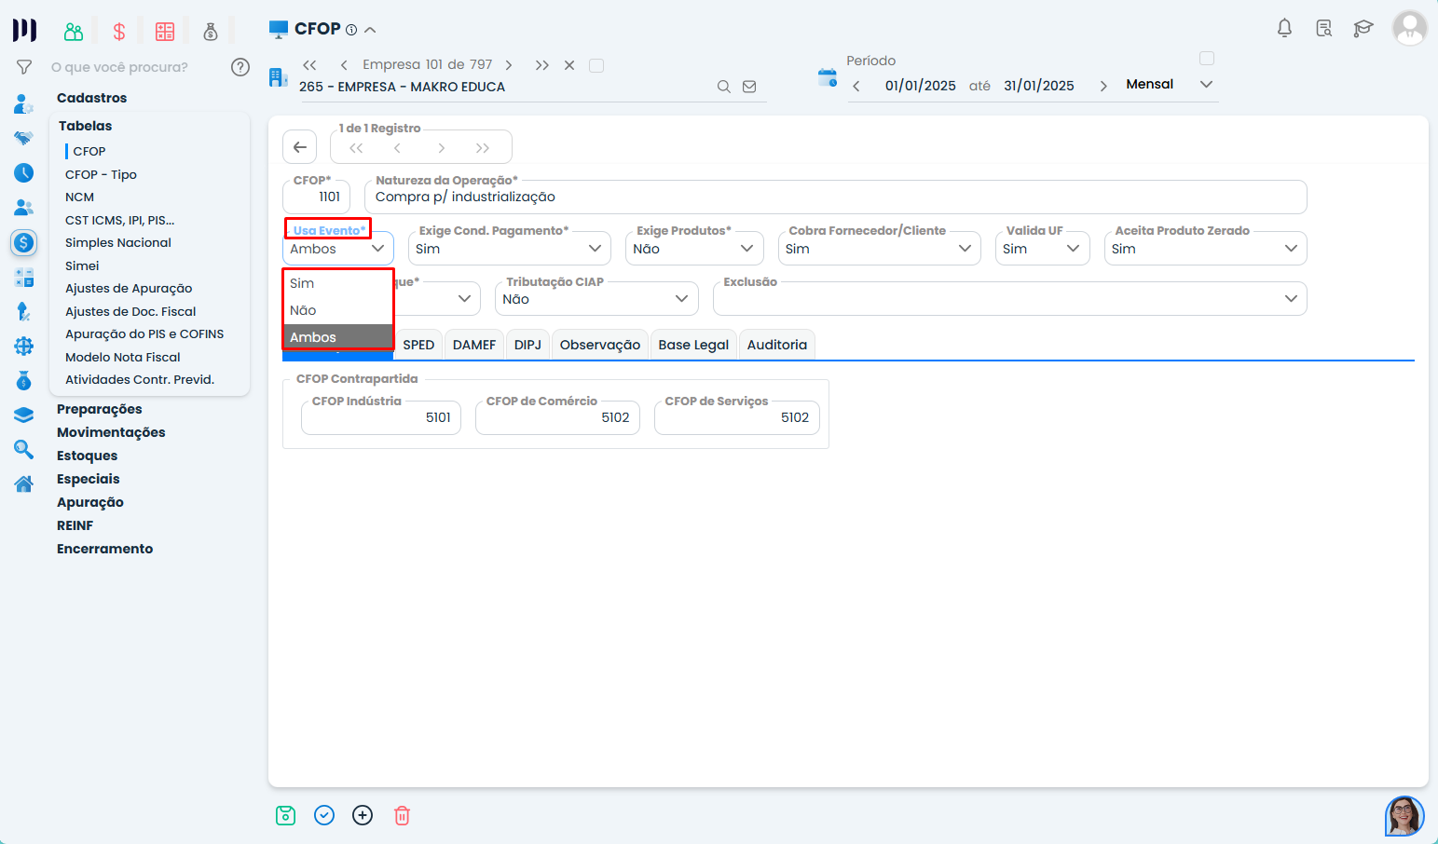Add a new record with plus icon
1438x844 pixels.
[x=363, y=816]
